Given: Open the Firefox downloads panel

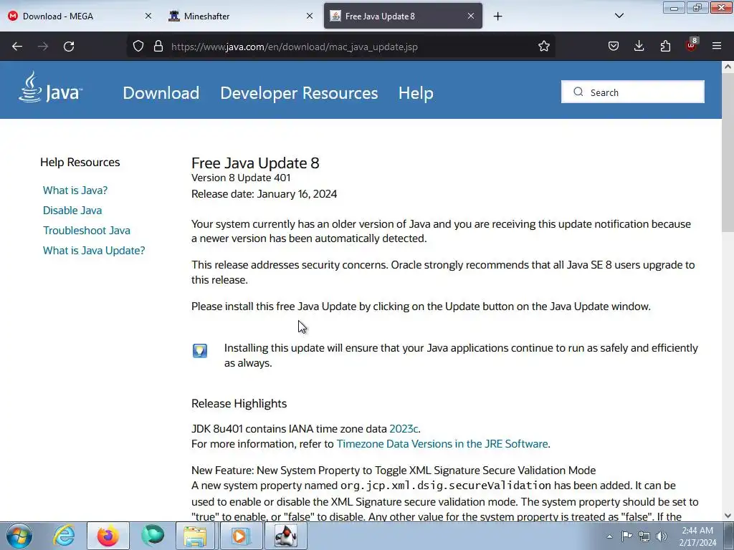Looking at the screenshot, I should pyautogui.click(x=639, y=47).
